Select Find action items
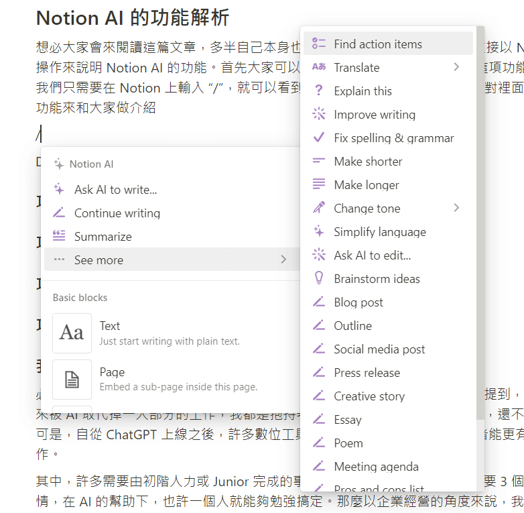The image size is (524, 513). [389, 44]
